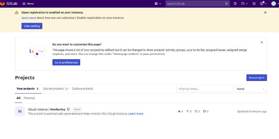The image size is (279, 139).
Task: Click the View setting button
Action: tap(32, 26)
